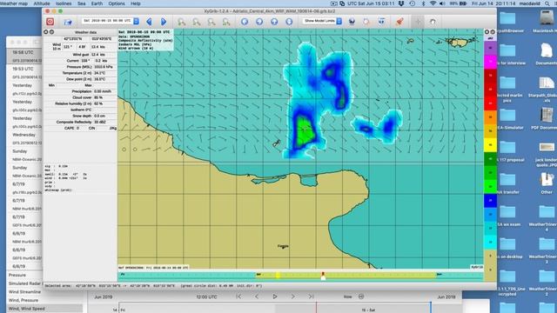Play the animation in background window
Image resolution: width=557 pixels, height=313 pixels.
click(275, 296)
